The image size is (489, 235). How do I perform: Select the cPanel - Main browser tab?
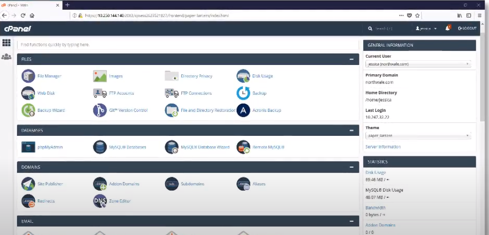(30, 5)
